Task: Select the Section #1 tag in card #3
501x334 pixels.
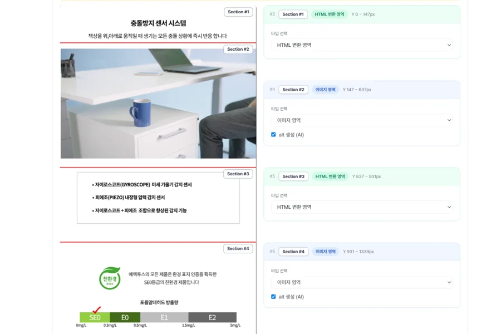Action: pos(293,14)
